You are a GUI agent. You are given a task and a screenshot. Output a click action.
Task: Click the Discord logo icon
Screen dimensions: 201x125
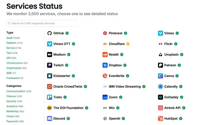coord(49,118)
